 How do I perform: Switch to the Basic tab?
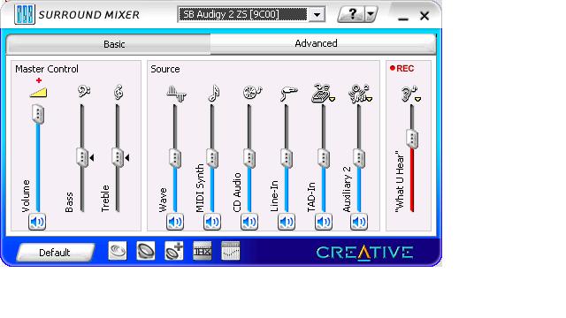coord(114,44)
